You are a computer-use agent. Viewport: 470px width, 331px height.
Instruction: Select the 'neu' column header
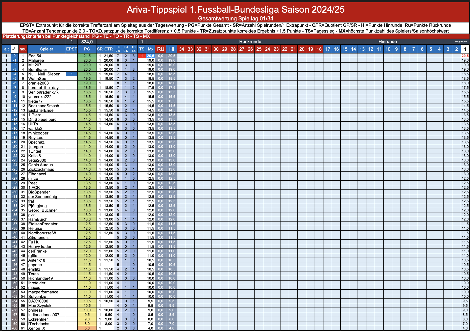point(23,49)
